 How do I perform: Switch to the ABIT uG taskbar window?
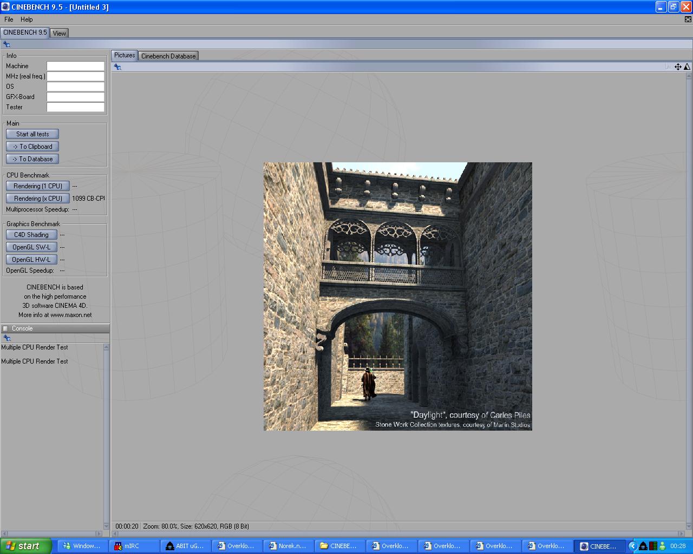pos(186,546)
